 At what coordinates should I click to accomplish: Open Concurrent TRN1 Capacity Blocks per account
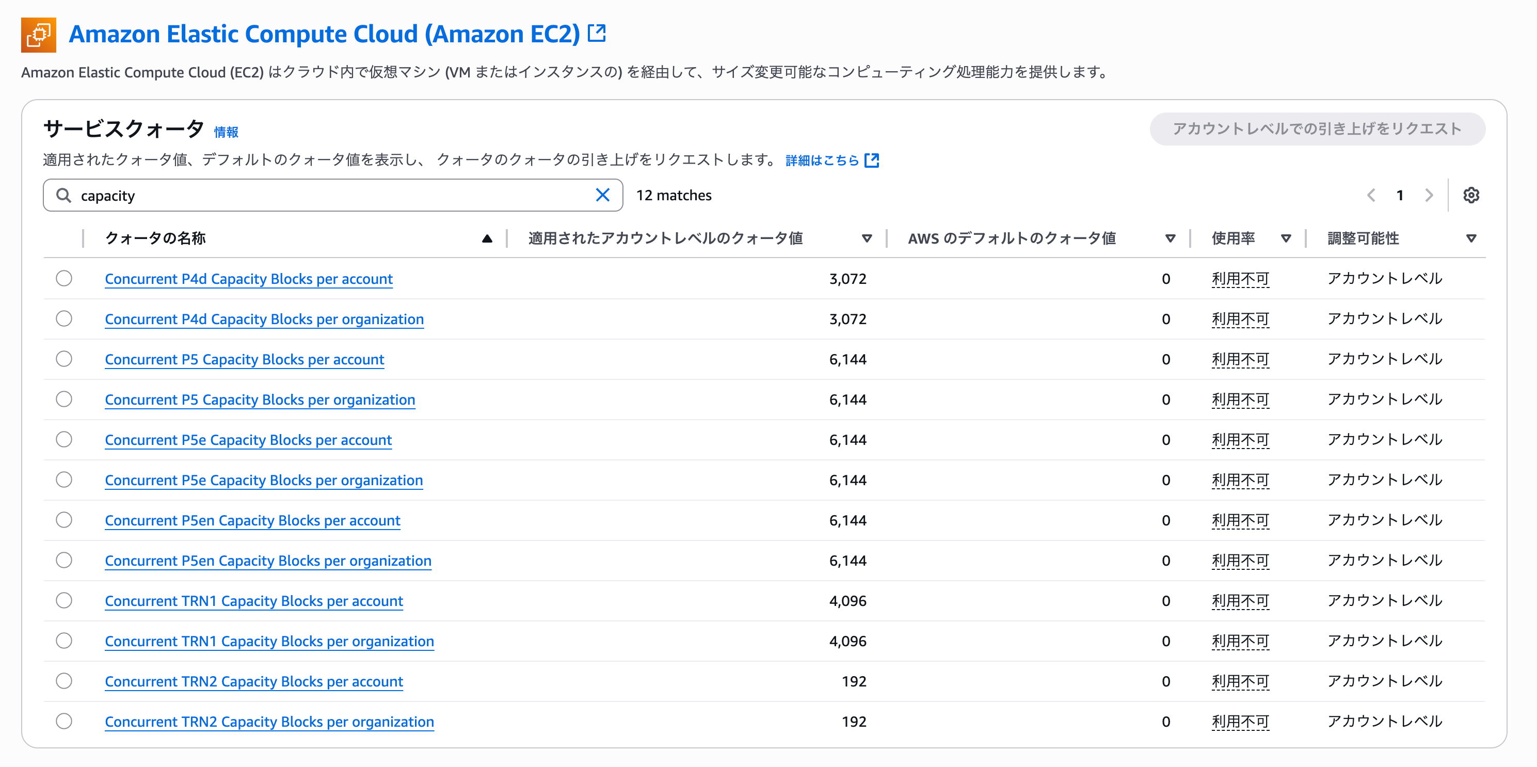[x=254, y=600]
